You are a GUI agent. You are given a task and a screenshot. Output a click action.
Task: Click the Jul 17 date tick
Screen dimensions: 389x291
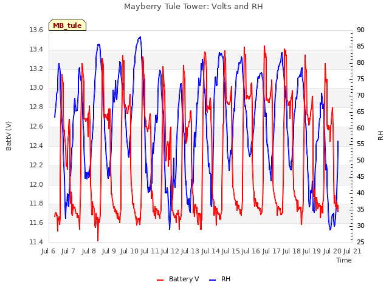pyautogui.click(x=272, y=252)
